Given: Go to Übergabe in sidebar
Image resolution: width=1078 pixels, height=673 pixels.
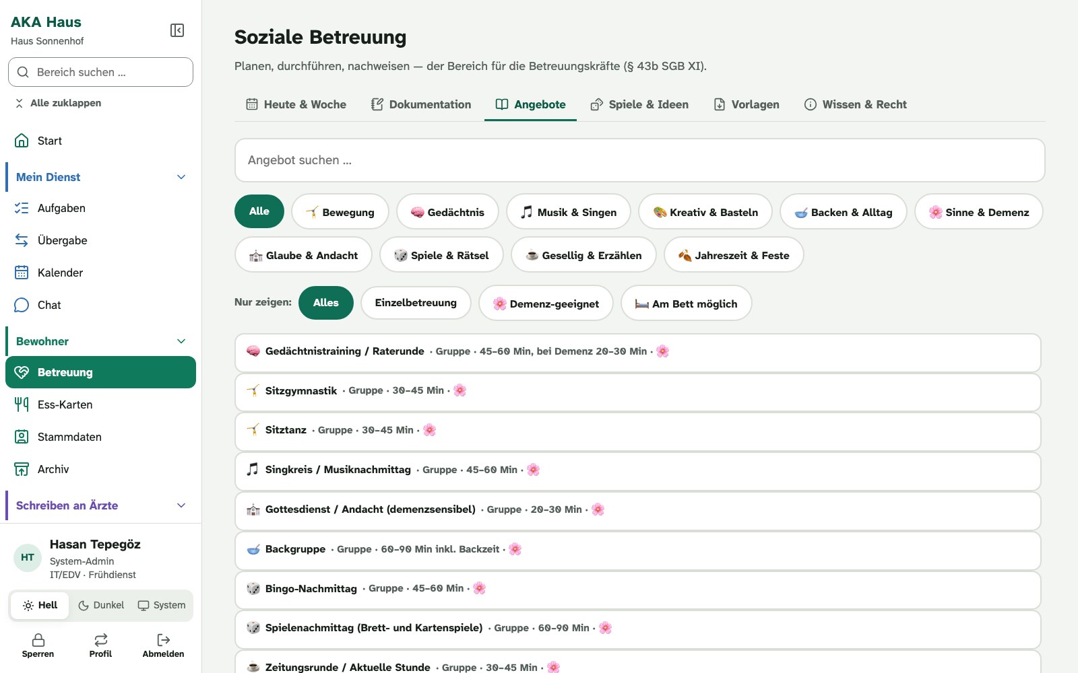Looking at the screenshot, I should tap(100, 240).
